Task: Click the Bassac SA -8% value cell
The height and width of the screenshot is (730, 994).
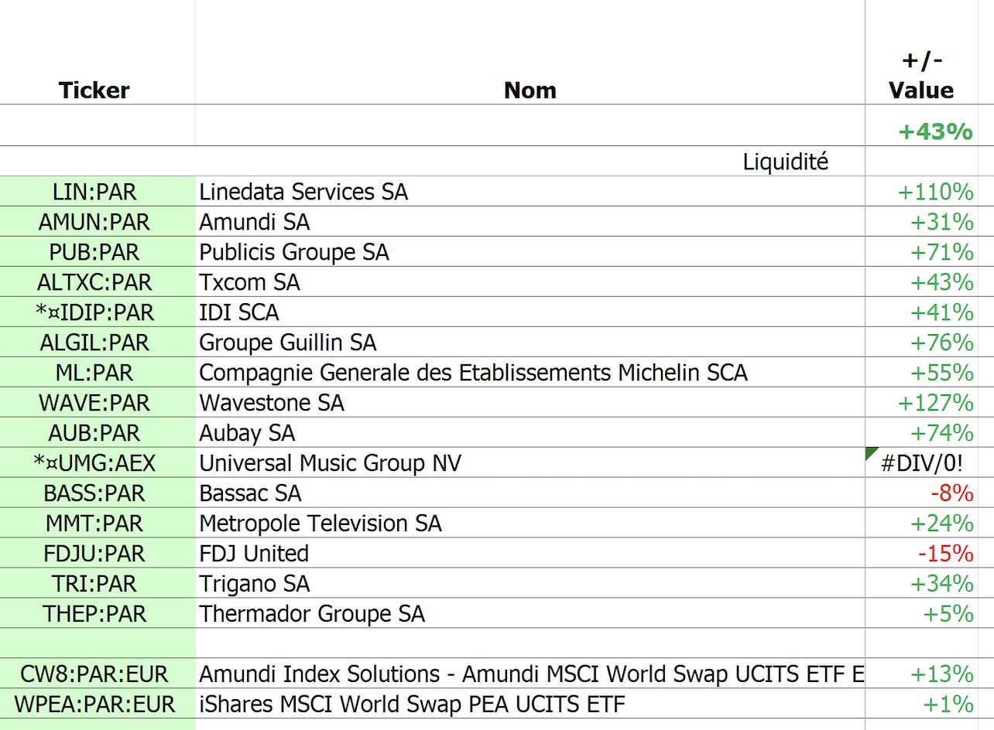Action: click(x=951, y=493)
